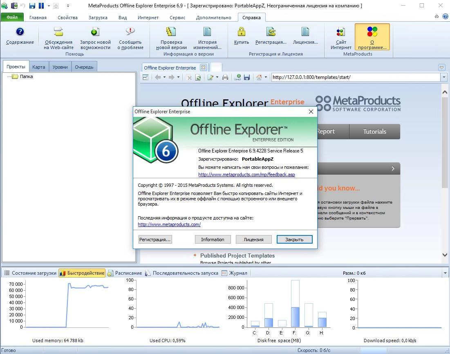Click Закрыть button in About dialog

click(x=294, y=240)
